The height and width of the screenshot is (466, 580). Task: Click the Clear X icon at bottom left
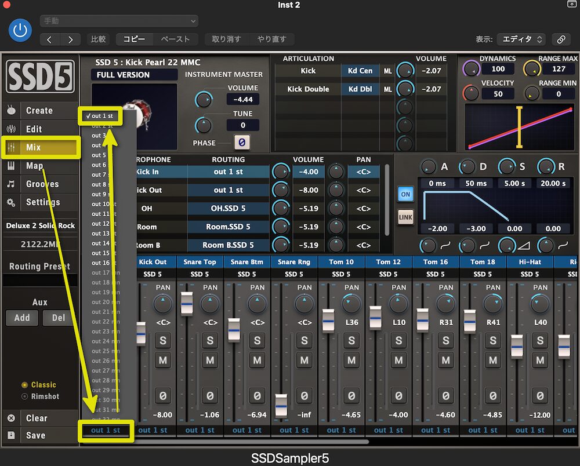[x=12, y=418]
